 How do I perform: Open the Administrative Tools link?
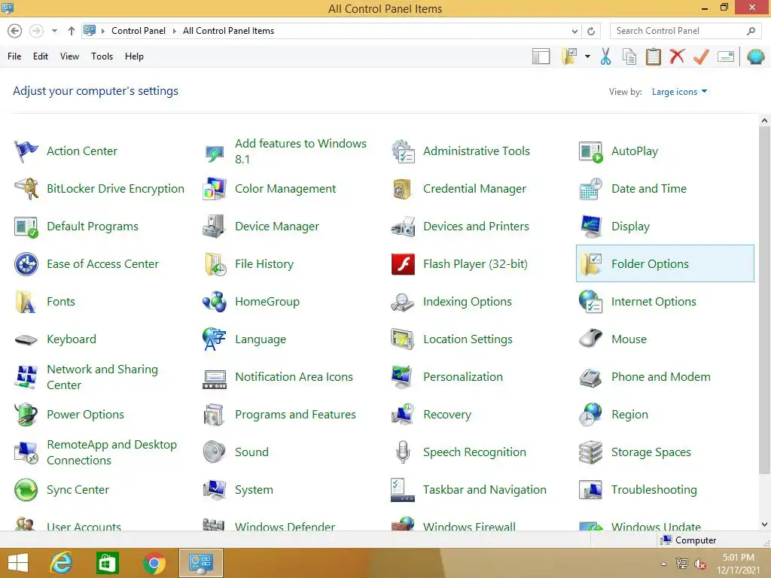tap(476, 151)
